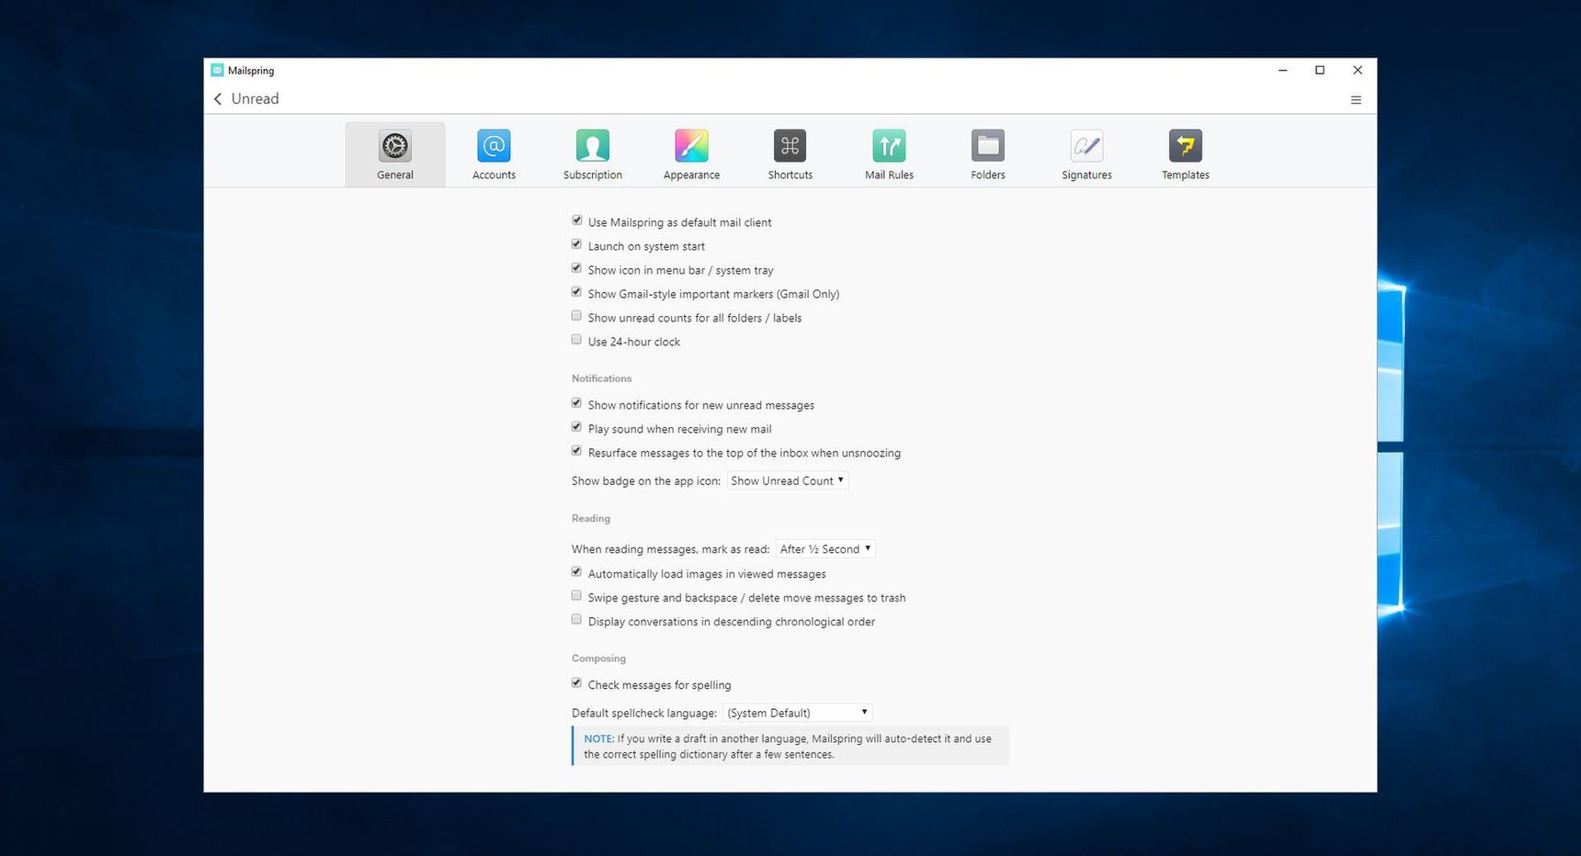
Task: Maximize the Mailspring window
Action: (x=1320, y=70)
